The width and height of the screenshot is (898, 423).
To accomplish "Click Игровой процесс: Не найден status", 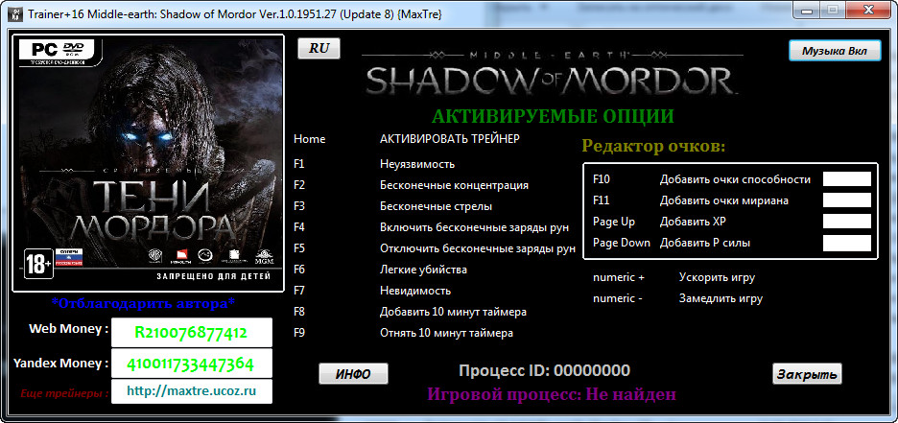I will (x=552, y=394).
